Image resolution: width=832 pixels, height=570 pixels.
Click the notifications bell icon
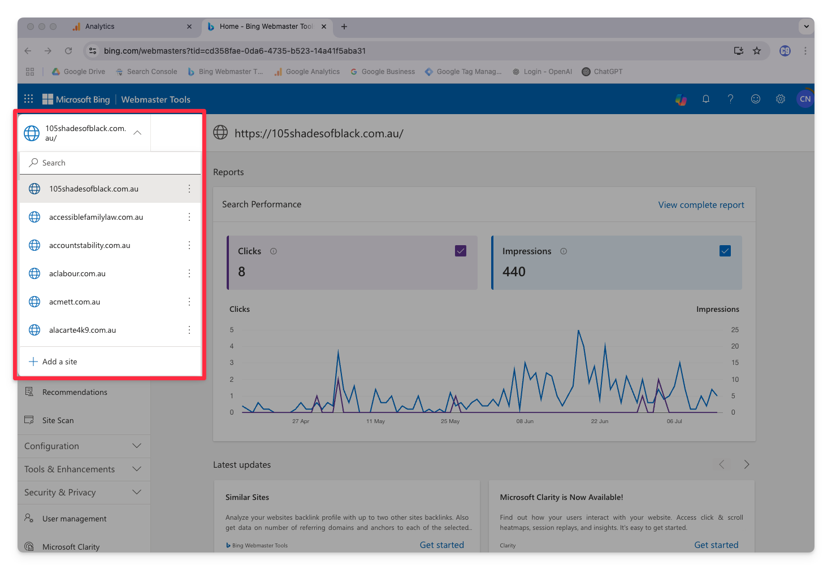[706, 99]
